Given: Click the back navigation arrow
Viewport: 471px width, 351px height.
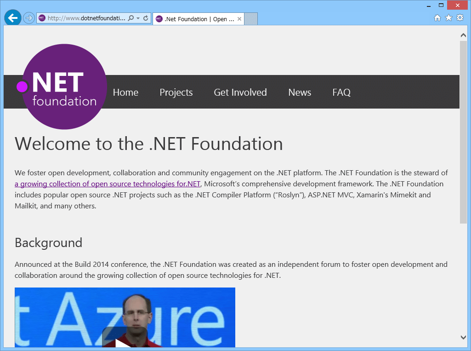Looking at the screenshot, I should [12, 17].
